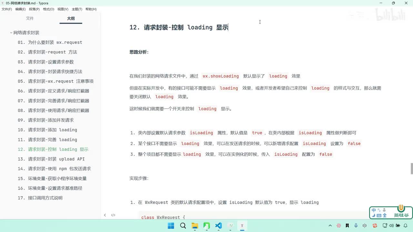The image size is (413, 232).
Task: Click the 实现步骤 paragraph
Action: coord(139,178)
